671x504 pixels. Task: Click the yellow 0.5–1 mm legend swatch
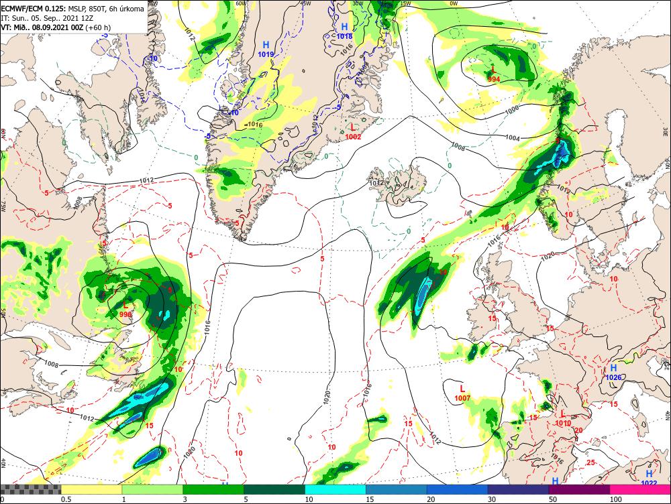pyautogui.click(x=91, y=489)
